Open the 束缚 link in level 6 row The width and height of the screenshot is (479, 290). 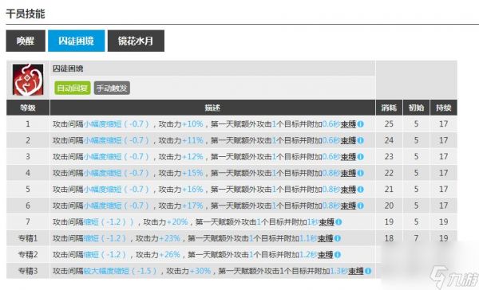coord(349,206)
